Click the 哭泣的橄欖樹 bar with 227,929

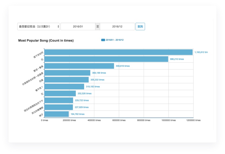coord(59,107)
